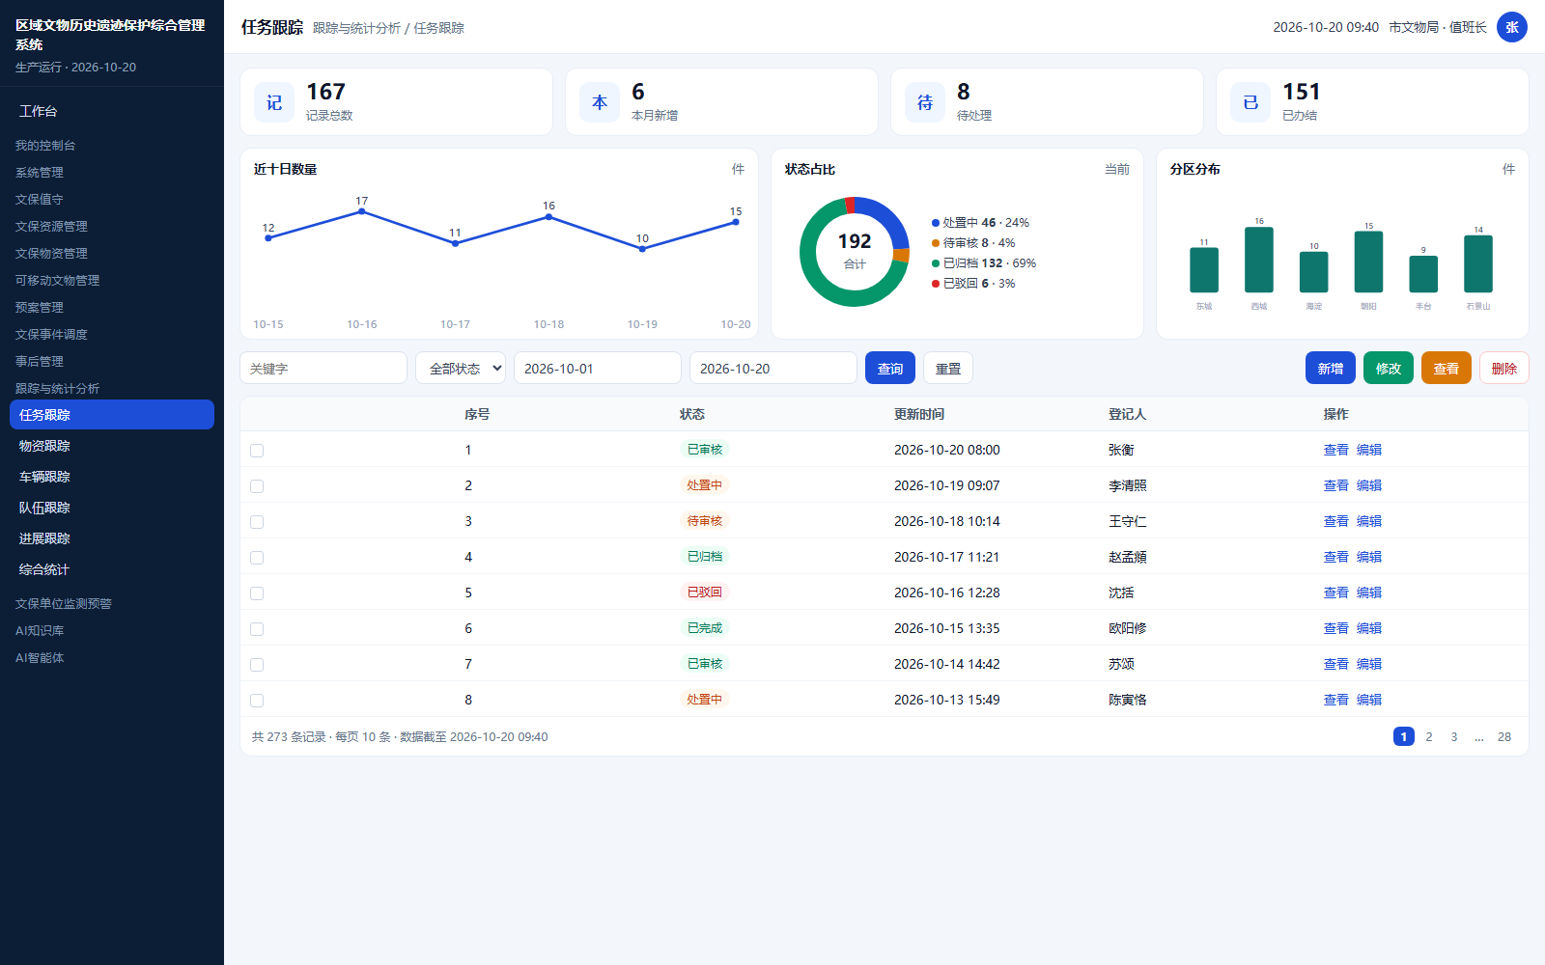This screenshot has height=965, width=1545.
Task: Select the checkbox for row 8 陈寅恪
Action: (x=257, y=701)
